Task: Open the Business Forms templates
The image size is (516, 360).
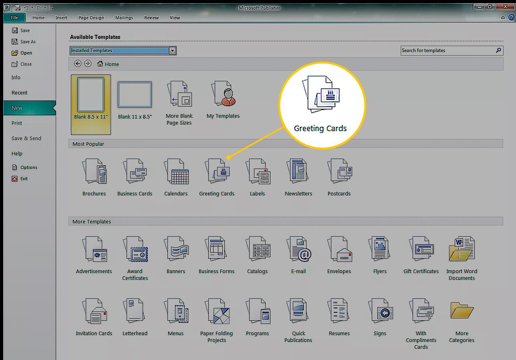Action: click(217, 255)
